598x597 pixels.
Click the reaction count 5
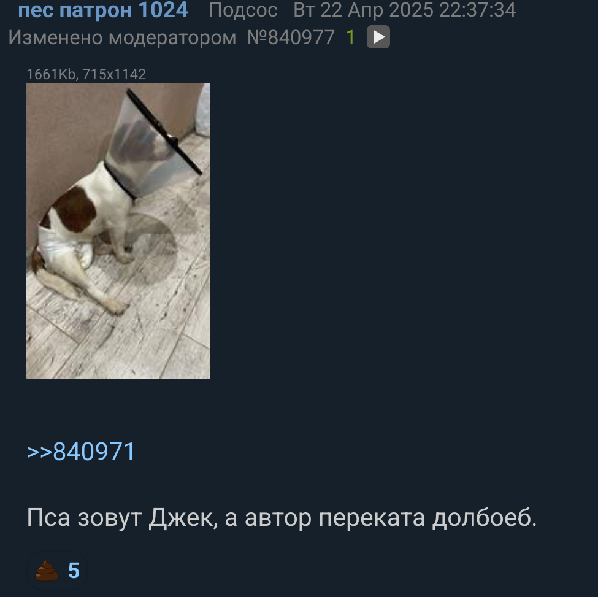tap(74, 571)
